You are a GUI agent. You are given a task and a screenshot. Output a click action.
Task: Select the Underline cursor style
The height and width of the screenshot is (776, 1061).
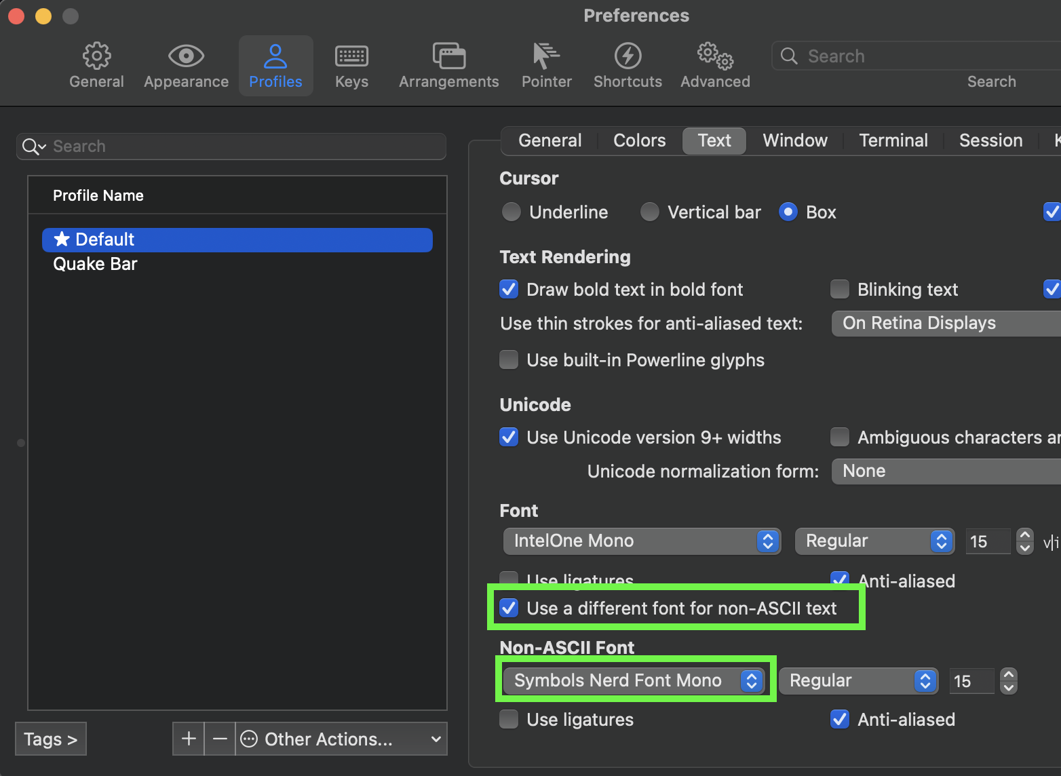(x=511, y=212)
